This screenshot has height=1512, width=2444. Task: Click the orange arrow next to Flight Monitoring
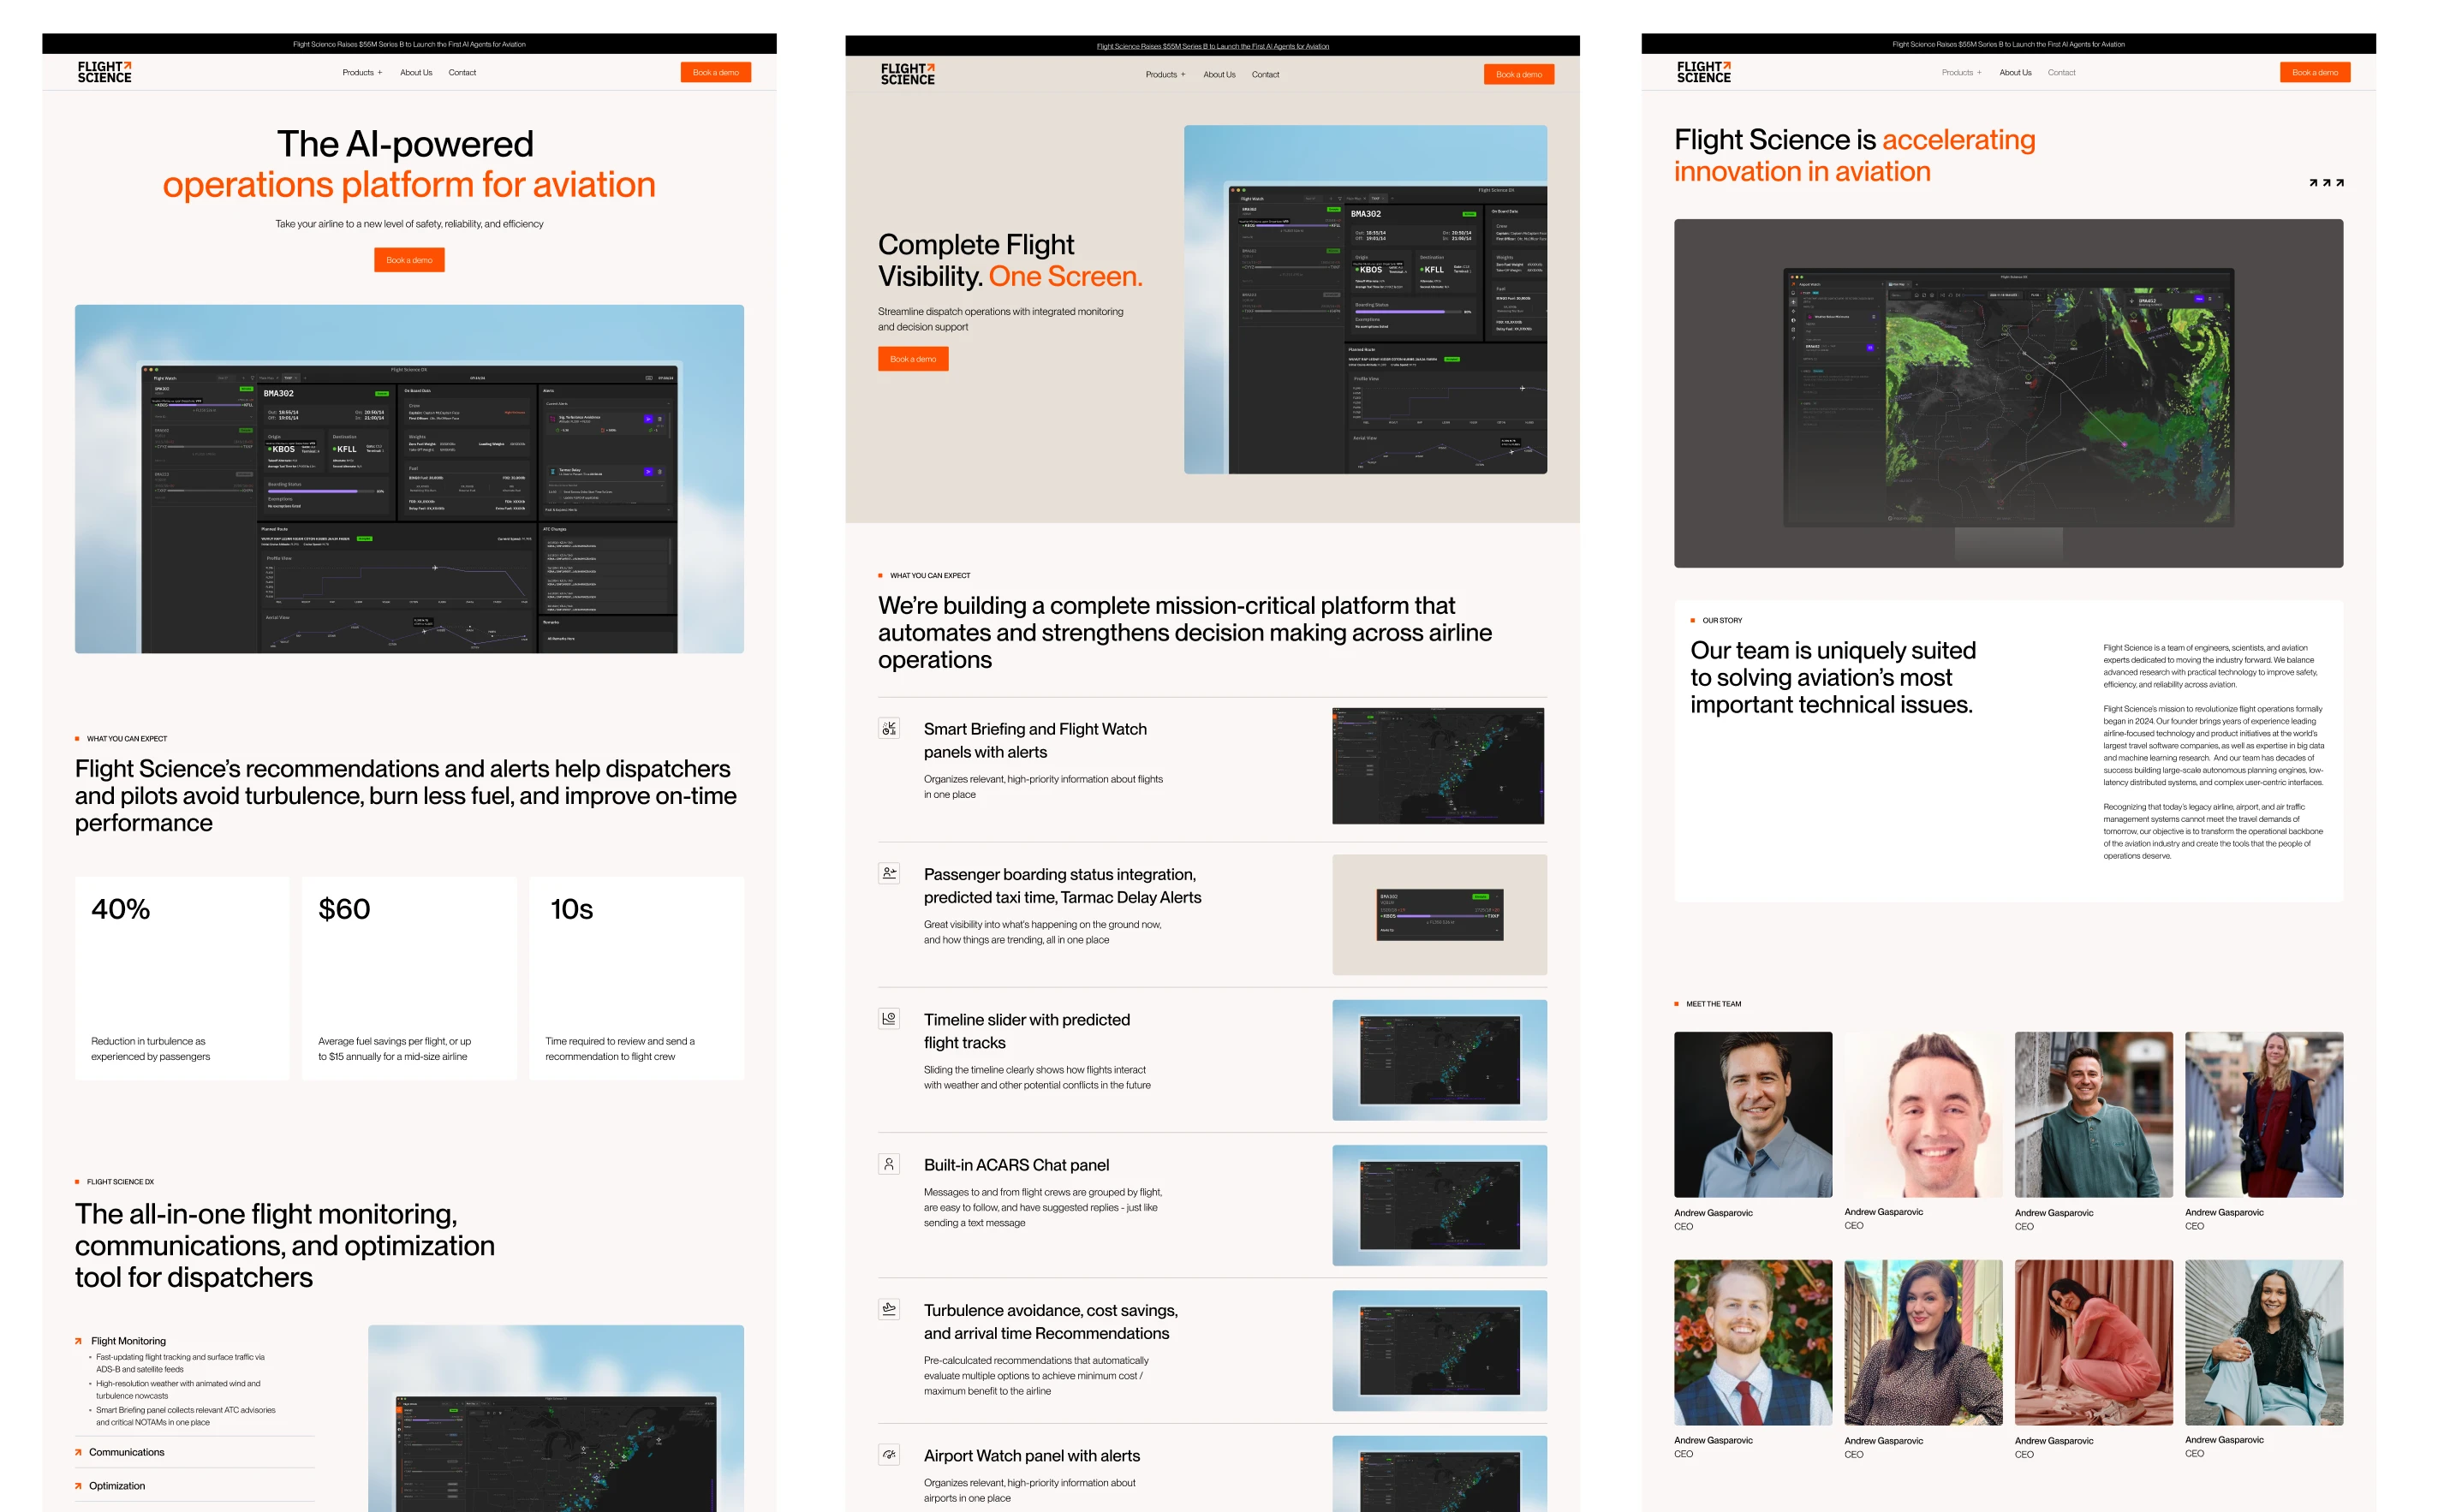78,1341
